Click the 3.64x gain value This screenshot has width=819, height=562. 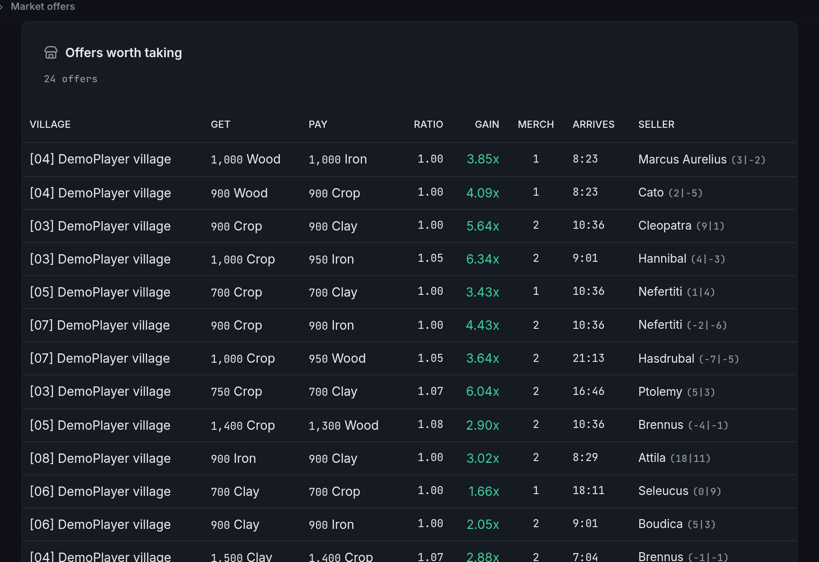483,359
